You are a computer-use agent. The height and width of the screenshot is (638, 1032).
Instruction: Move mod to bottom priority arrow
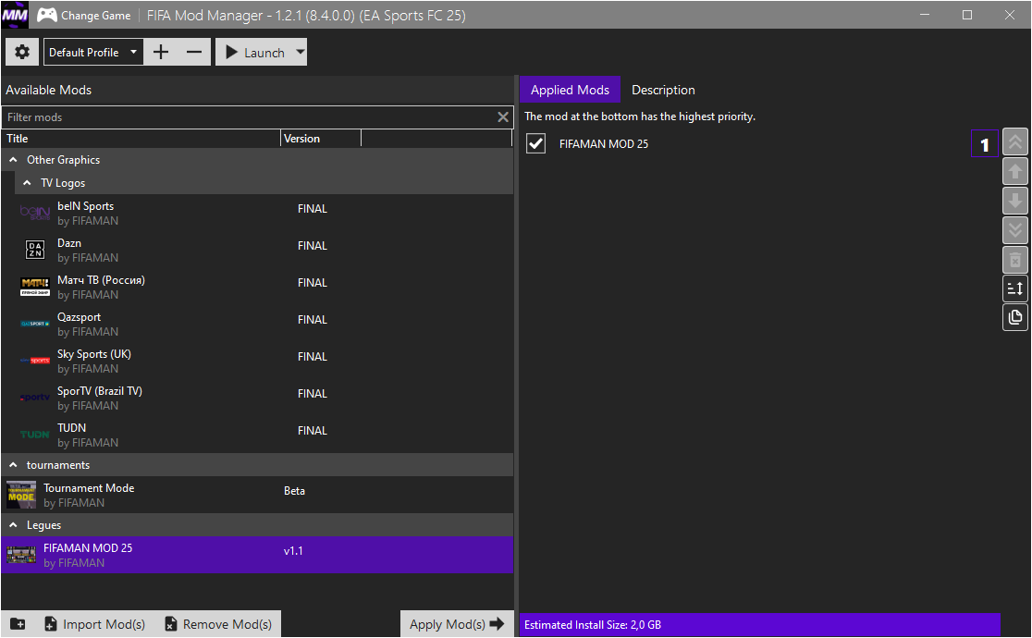pyautogui.click(x=1014, y=230)
